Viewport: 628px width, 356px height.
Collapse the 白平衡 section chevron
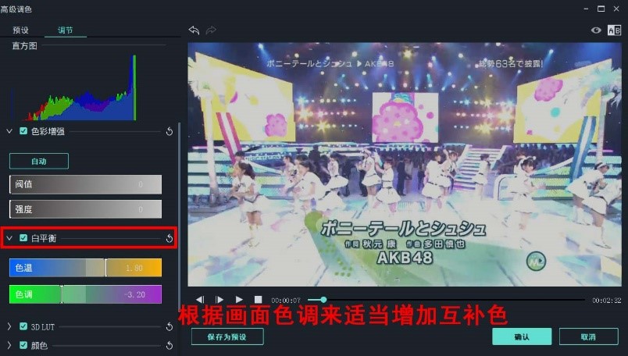pos(9,238)
